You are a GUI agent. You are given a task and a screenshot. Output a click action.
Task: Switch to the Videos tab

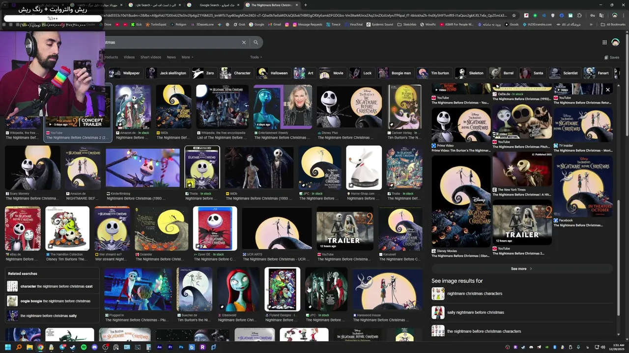[x=129, y=57]
